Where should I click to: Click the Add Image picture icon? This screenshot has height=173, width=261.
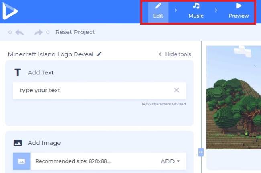[18, 143]
